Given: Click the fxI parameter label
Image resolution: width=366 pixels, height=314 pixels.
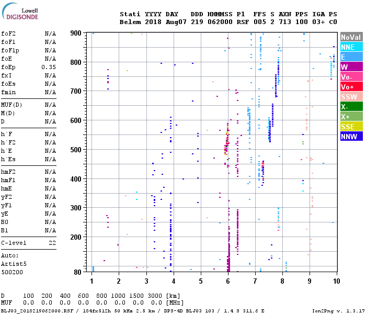Looking at the screenshot, I should pos(6,76).
